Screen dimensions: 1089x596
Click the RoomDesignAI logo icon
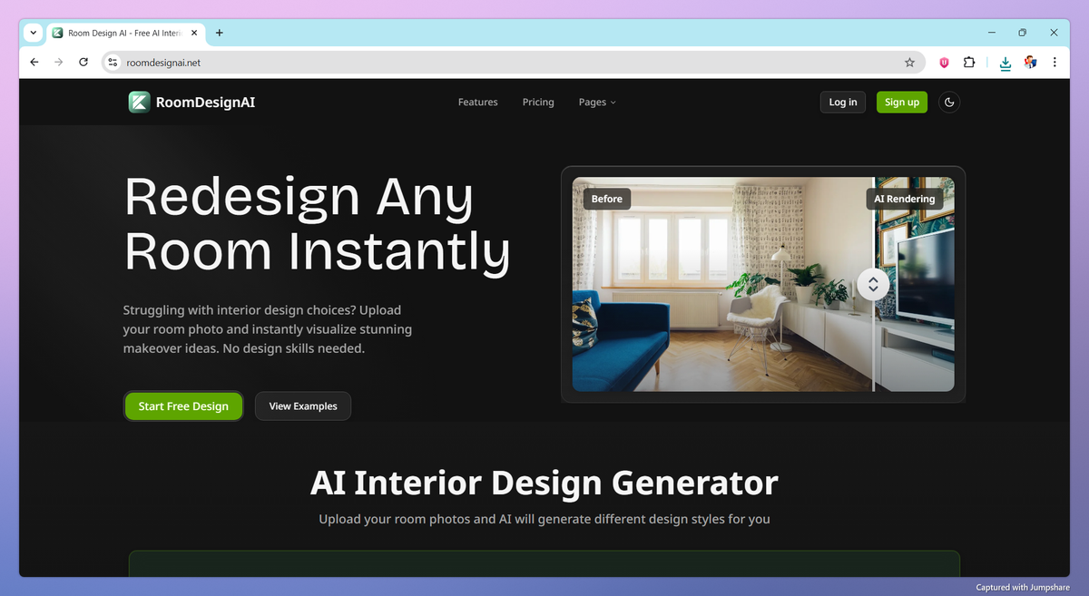tap(139, 102)
